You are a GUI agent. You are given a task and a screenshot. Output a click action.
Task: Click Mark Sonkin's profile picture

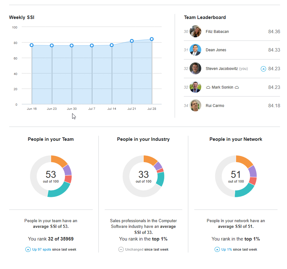195,87
